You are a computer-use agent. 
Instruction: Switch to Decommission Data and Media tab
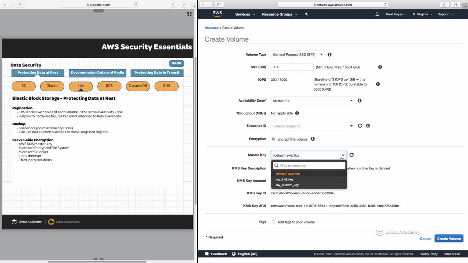(97, 73)
